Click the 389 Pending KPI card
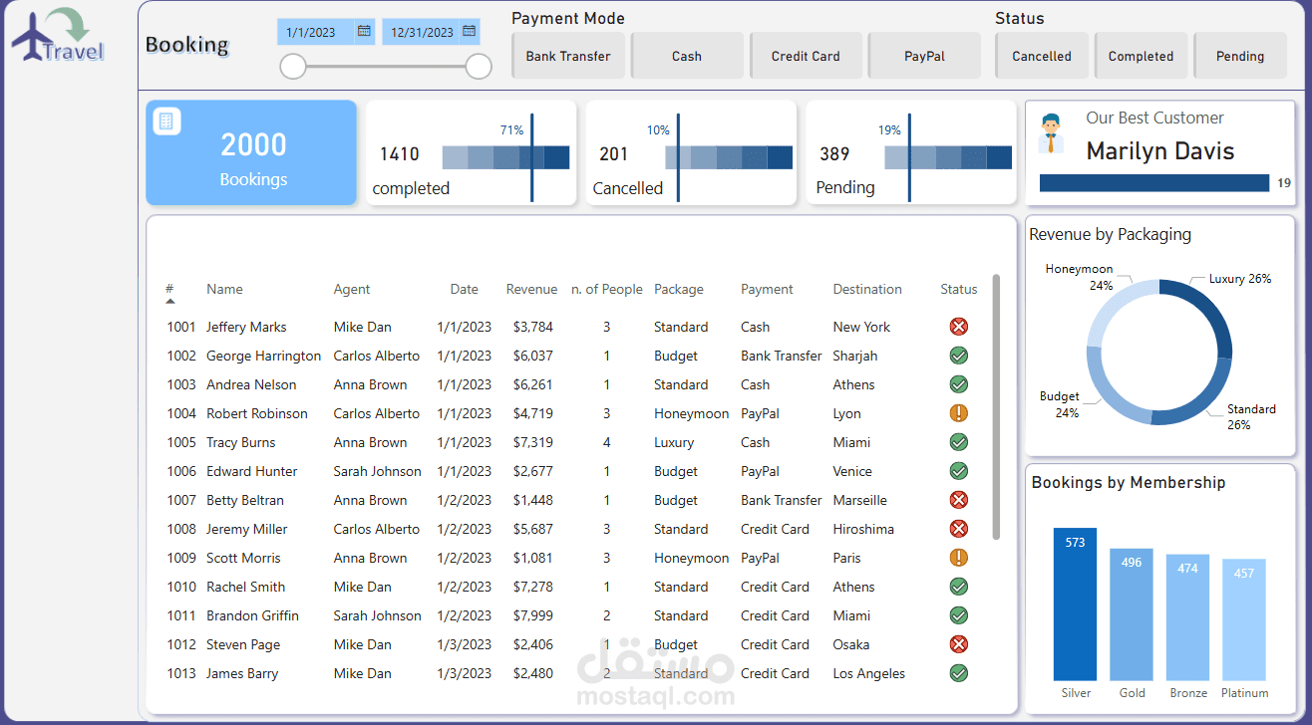The width and height of the screenshot is (1312, 725). [911, 152]
